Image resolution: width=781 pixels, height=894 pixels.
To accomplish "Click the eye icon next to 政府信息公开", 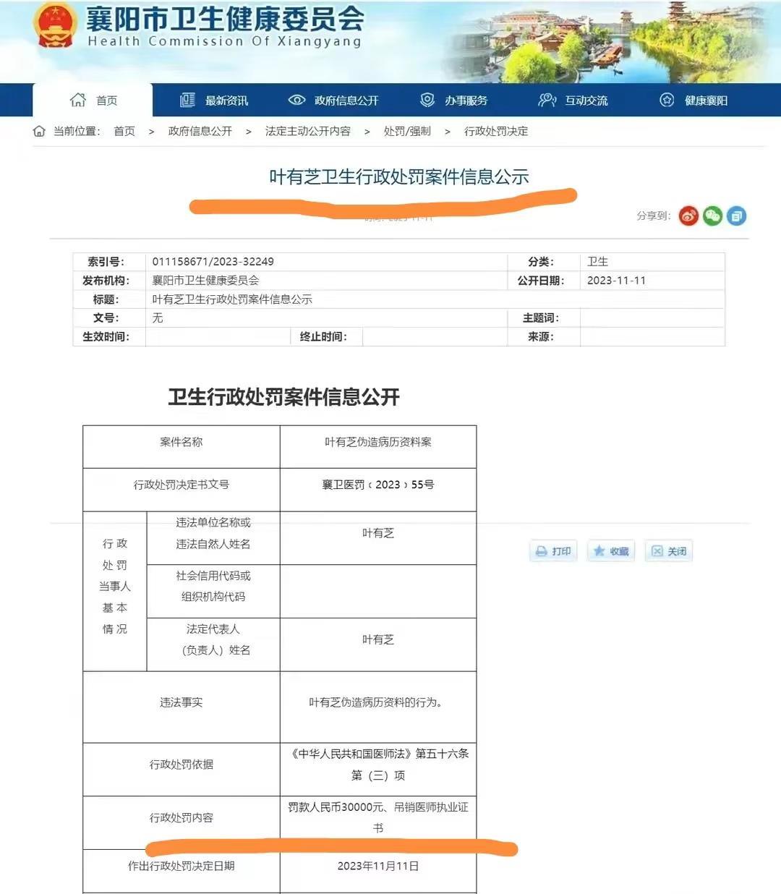I will click(297, 100).
